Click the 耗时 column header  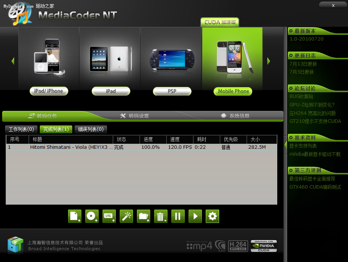click(207, 140)
